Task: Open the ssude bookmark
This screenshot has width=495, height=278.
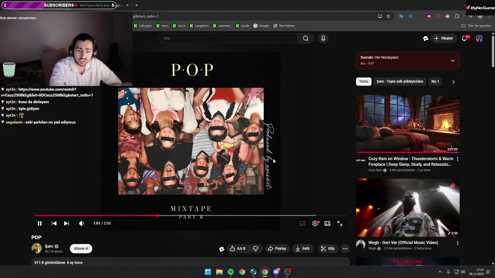Action: coord(242,26)
